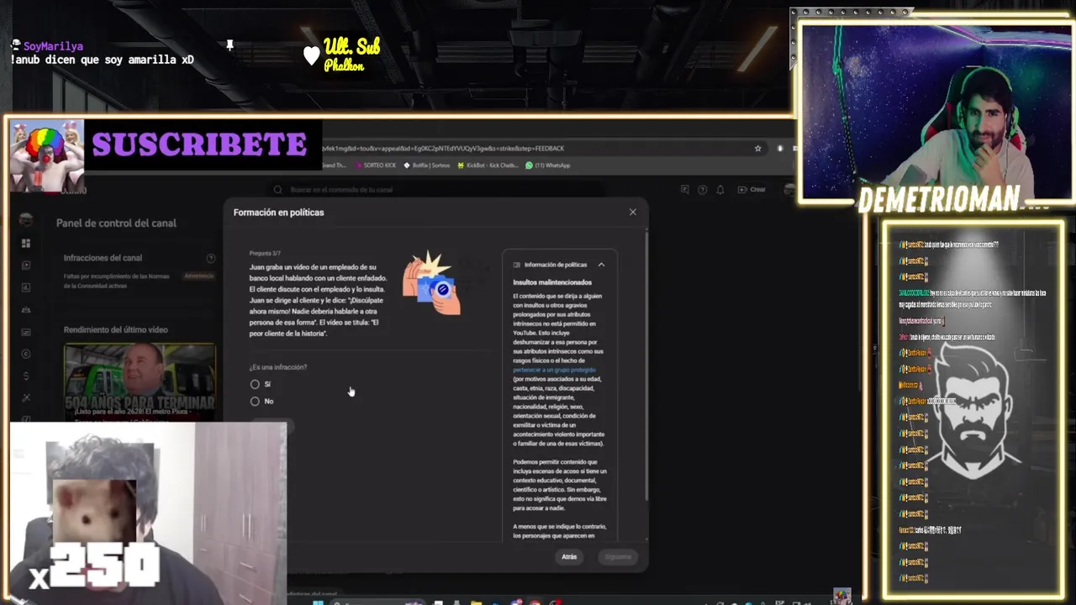Open latest video thumbnail 504 AÑOS PARA TERMINAR
This screenshot has width=1076, height=605.
pyautogui.click(x=140, y=381)
